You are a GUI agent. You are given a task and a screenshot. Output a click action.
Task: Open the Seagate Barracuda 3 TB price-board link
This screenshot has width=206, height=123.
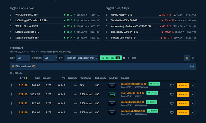tap(132, 102)
